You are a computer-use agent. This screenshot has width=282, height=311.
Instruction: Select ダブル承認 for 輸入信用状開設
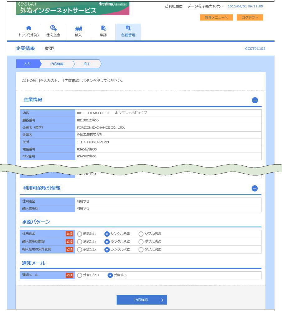(141, 242)
